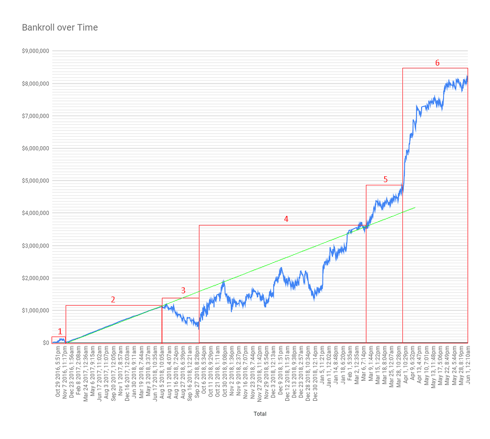
Task: Select the $5,000,000 y-axis label
Action: coord(35,181)
